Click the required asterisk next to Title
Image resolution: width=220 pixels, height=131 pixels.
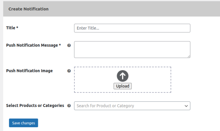pyautogui.click(x=17, y=27)
